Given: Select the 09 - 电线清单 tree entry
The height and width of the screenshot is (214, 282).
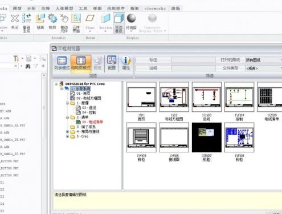Looking at the screenshot, I should coord(89,122).
